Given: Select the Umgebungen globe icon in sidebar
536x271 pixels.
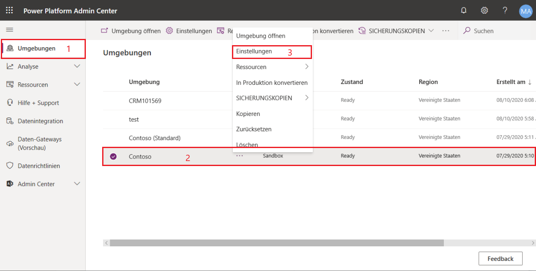Looking at the screenshot, I should pos(10,49).
